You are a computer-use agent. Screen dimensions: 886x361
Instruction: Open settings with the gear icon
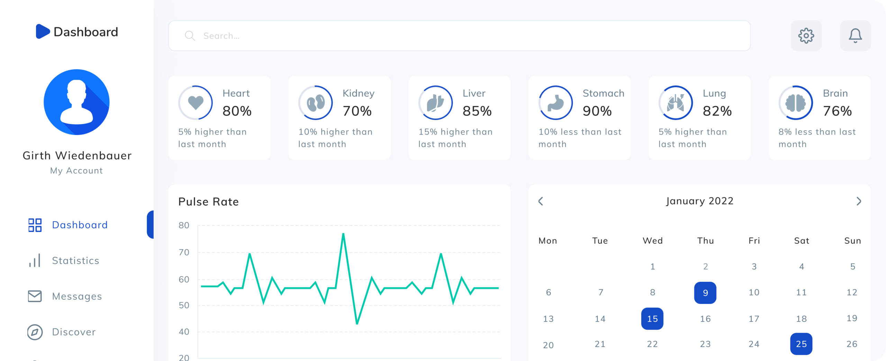pyautogui.click(x=806, y=36)
